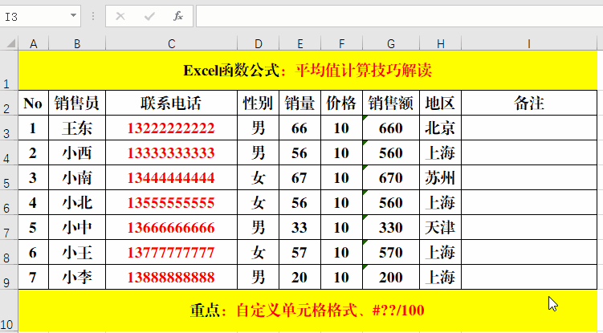Viewport: 603px width, 333px height.
Task: Select row 5 header
Action: click(x=9, y=177)
